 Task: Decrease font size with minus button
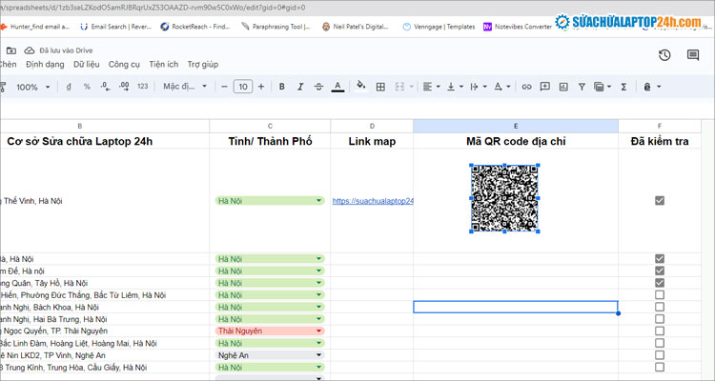224,87
